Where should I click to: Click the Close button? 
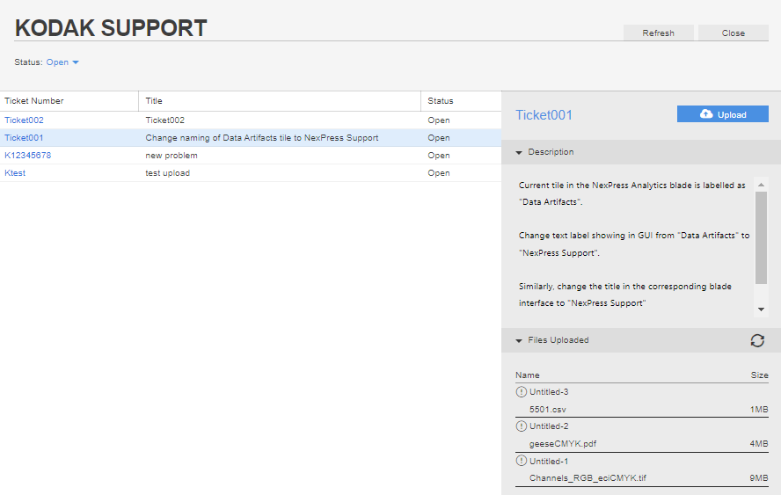pyautogui.click(x=734, y=33)
